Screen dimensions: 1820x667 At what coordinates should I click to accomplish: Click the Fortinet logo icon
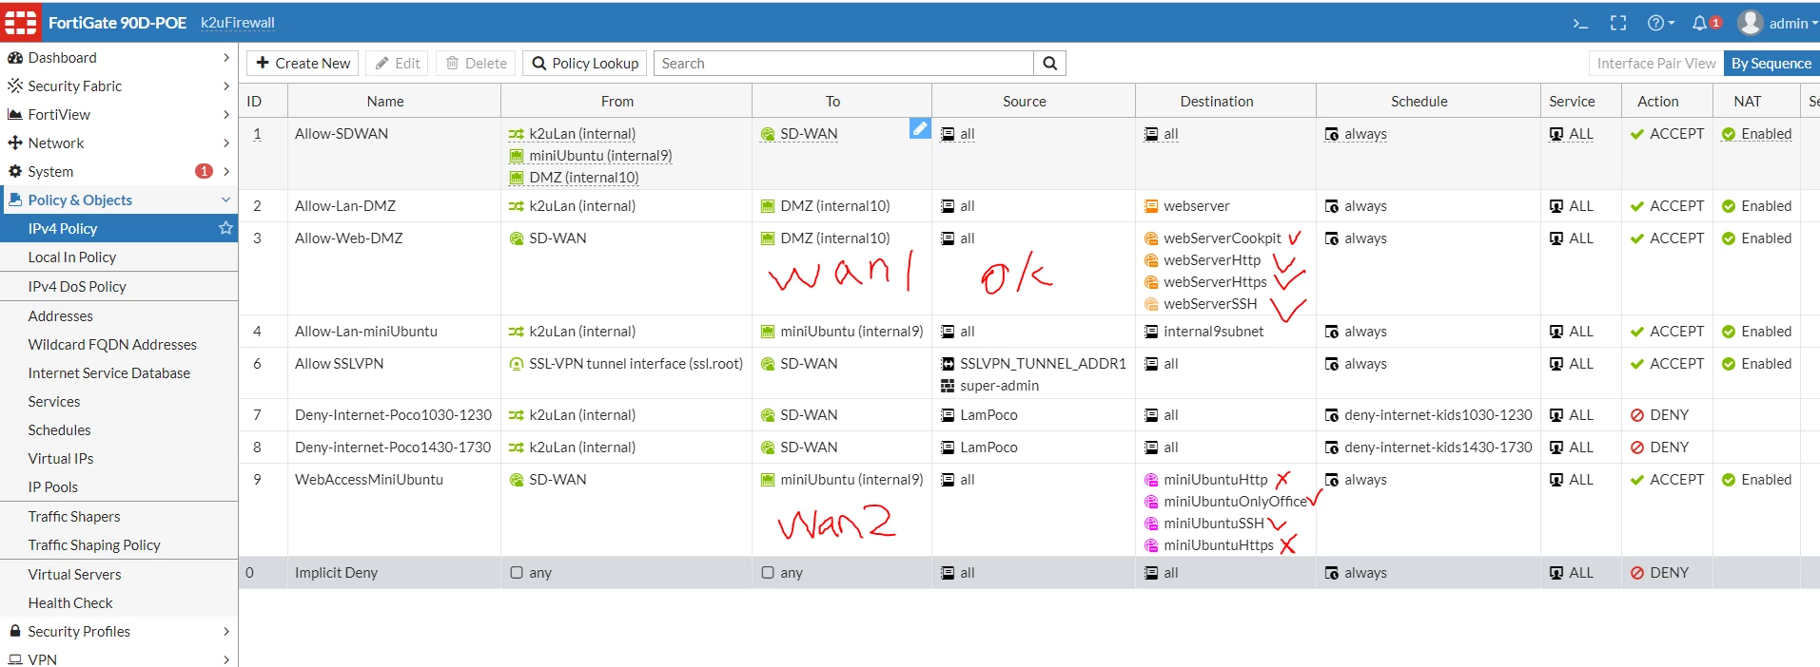point(20,22)
